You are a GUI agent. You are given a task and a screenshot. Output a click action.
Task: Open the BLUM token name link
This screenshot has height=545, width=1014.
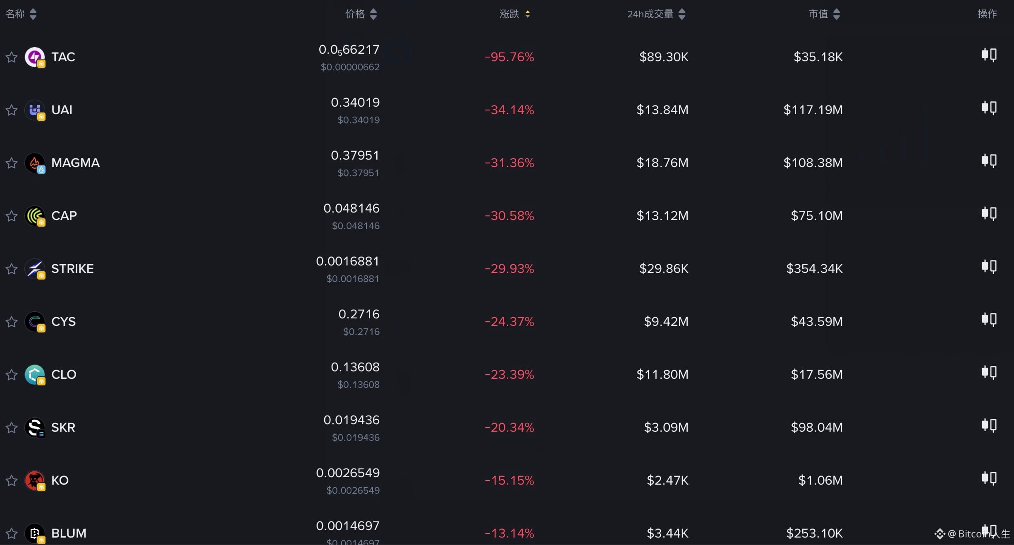pos(69,533)
